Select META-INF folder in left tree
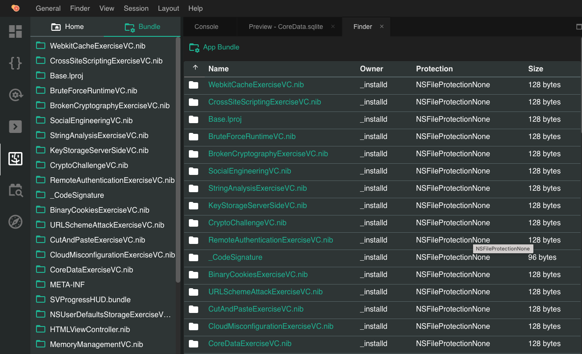Image resolution: width=582 pixels, height=354 pixels. tap(67, 285)
